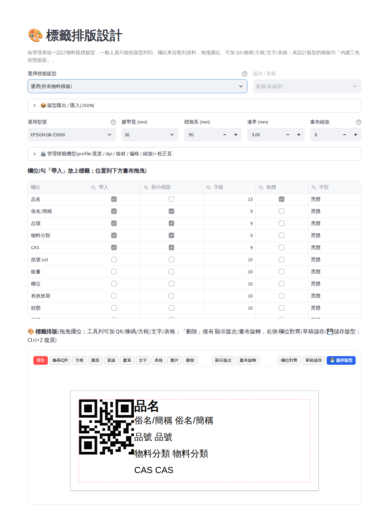Click the 欄位對齊 button
The image size is (389, 509).
pyautogui.click(x=289, y=360)
